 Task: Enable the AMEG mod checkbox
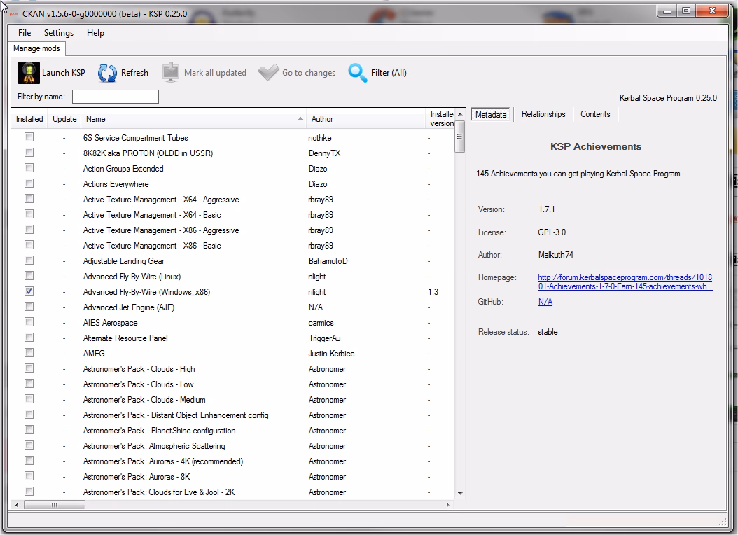click(29, 353)
